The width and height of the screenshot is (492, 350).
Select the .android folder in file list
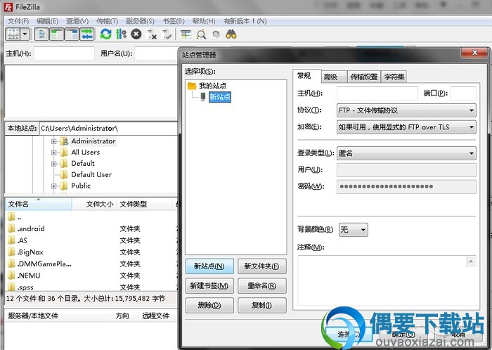click(31, 228)
